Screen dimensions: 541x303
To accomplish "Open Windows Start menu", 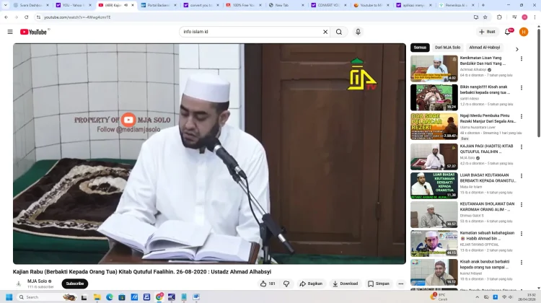I will pyautogui.click(x=9, y=297).
